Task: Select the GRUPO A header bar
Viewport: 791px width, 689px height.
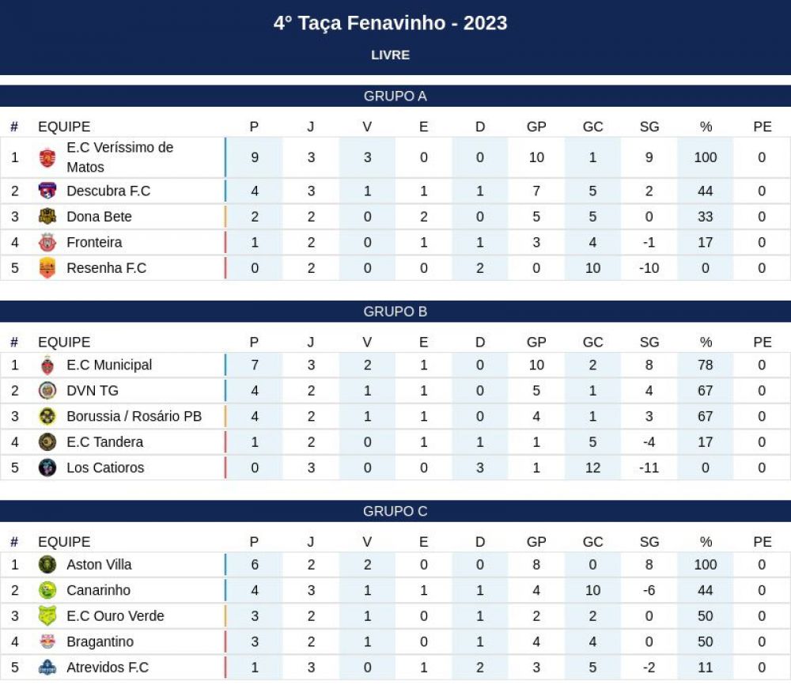Action: pyautogui.click(x=395, y=96)
